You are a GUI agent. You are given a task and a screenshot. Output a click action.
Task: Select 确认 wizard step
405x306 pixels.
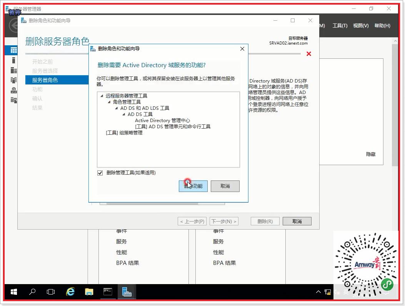37,98
